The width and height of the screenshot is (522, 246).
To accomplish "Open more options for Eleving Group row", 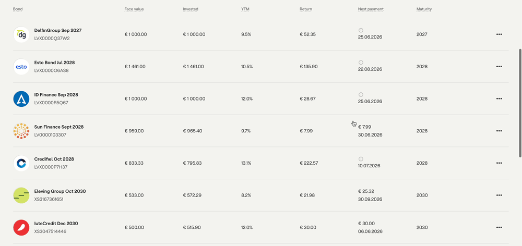I will (x=499, y=195).
